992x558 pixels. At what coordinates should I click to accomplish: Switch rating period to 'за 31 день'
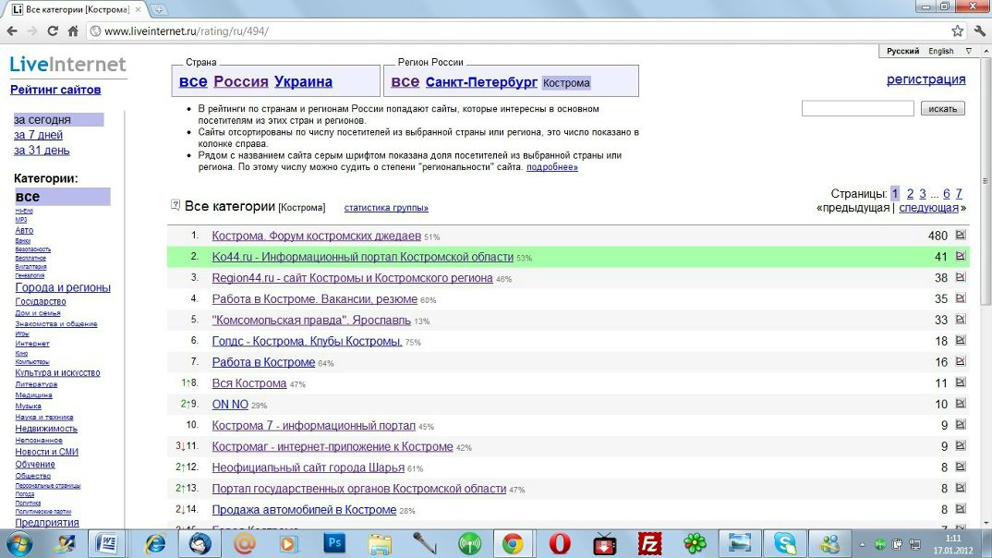(42, 151)
